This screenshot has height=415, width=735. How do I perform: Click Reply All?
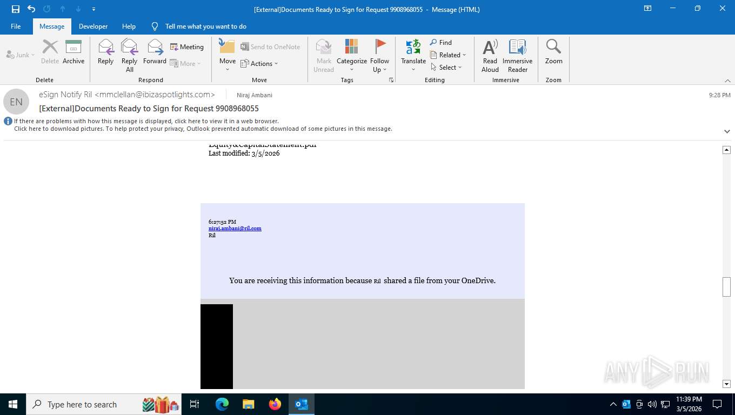coord(129,55)
